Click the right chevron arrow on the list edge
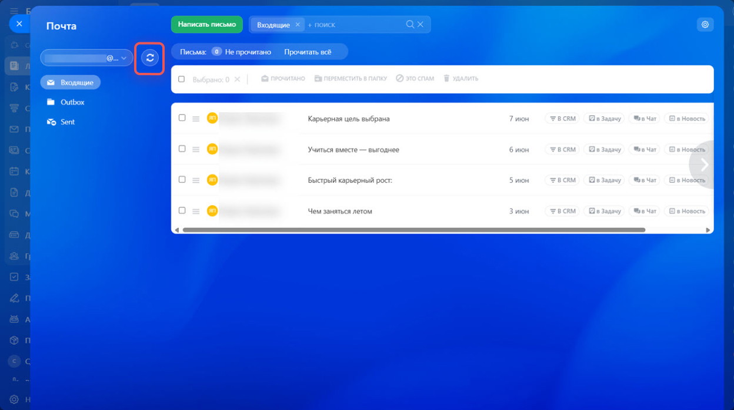The width and height of the screenshot is (734, 410). point(704,165)
